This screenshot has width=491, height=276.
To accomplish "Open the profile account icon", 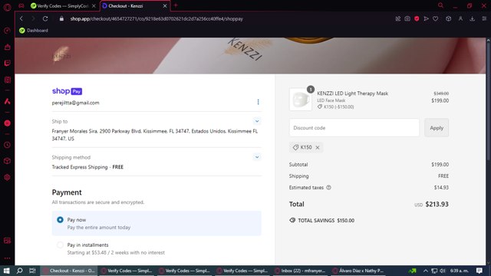I will (460, 18).
